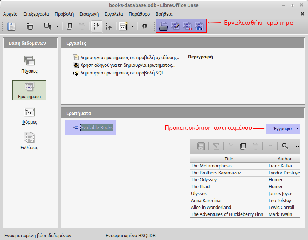Click Δημιουργία ερωτήματος σε προβολή σχεδίασης
Screen dimensions: 308x240
(x=126, y=57)
